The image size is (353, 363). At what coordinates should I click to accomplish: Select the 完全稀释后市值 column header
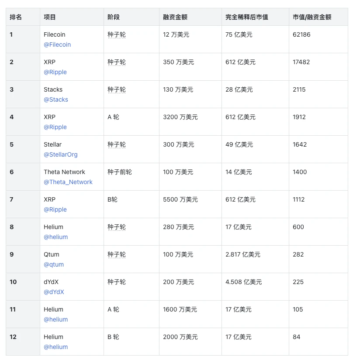coord(247,17)
